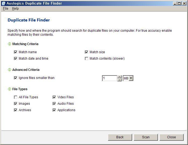
Task: Start the search with Scan button
Action: tap(146, 137)
